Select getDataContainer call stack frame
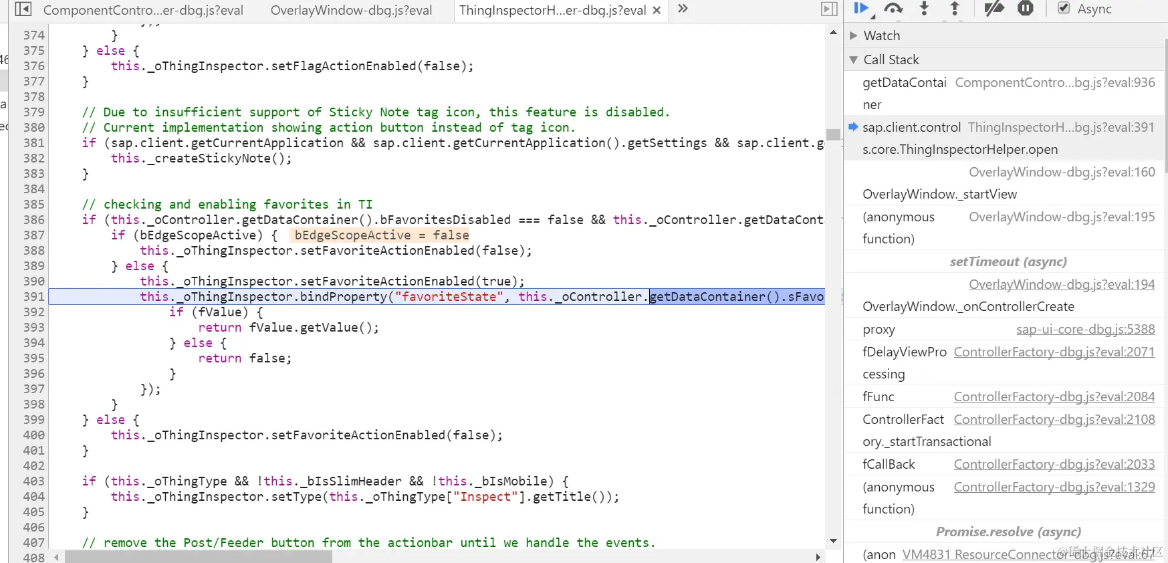 1003,94
